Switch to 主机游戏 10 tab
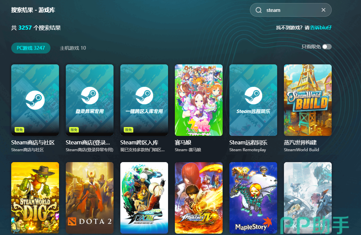The image size is (361, 235). pos(73,48)
